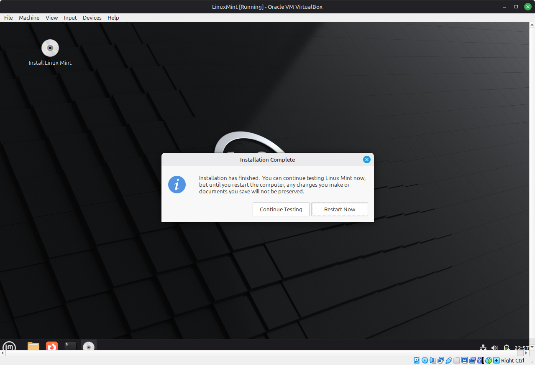The height and width of the screenshot is (365, 535).
Task: Open the audio indicator in VirtualBox status bar
Action: tap(433, 360)
